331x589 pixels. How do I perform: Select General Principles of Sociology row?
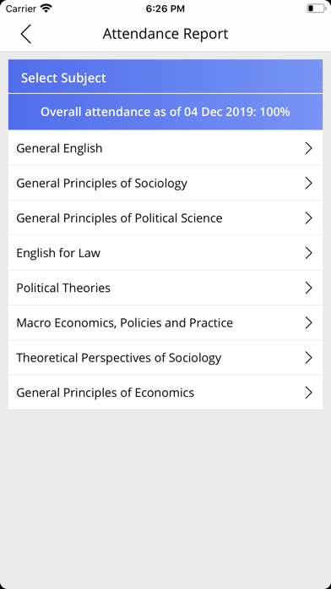click(x=165, y=183)
